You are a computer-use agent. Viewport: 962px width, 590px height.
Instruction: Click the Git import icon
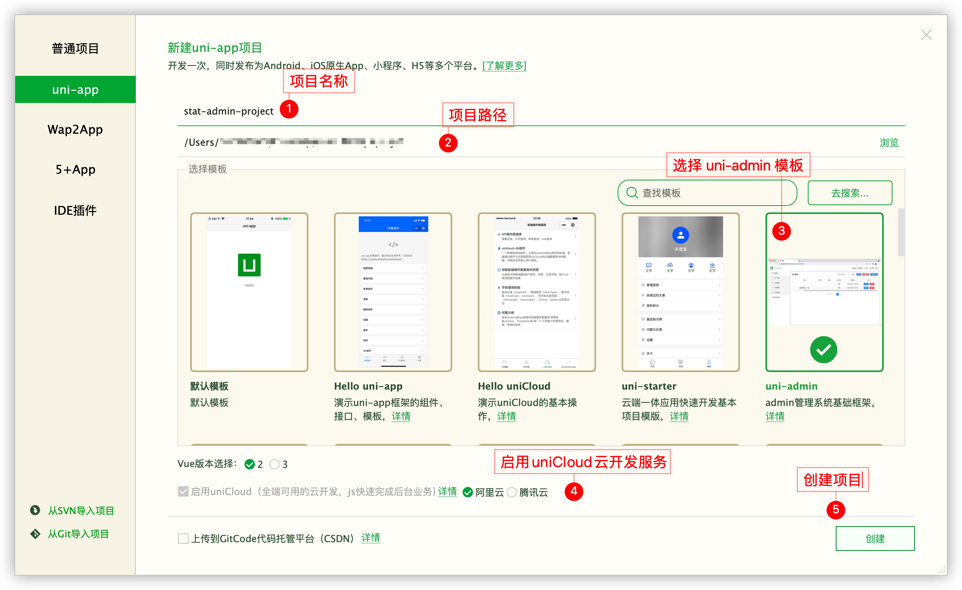pos(35,534)
